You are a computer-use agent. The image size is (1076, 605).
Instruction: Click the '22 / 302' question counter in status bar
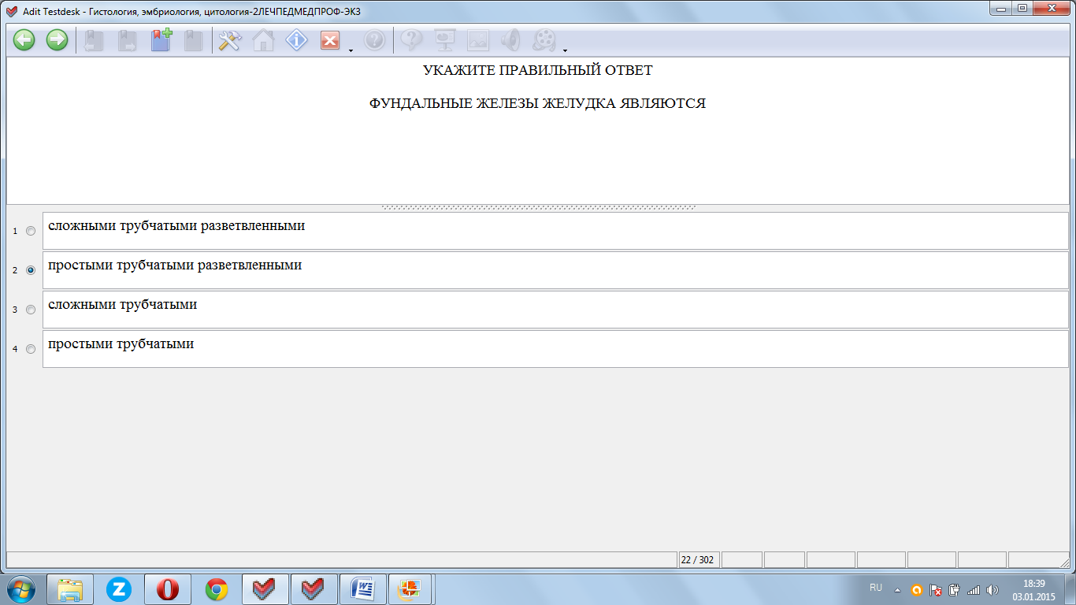[x=698, y=560]
